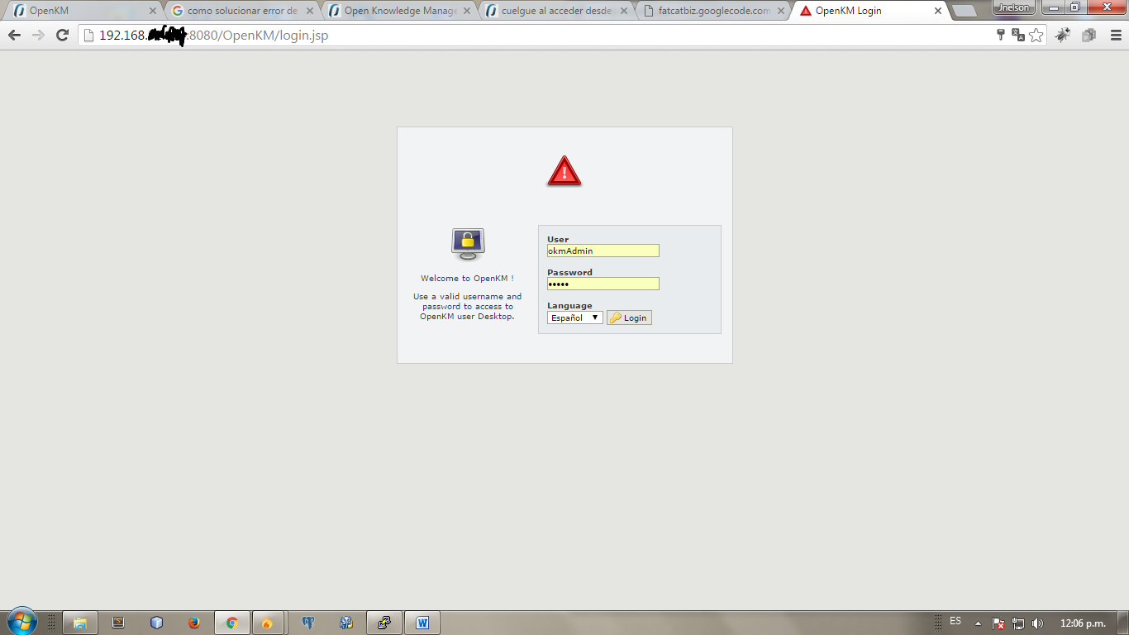Open the Español language dropdown
Screen dimensions: 1129x635
click(574, 317)
